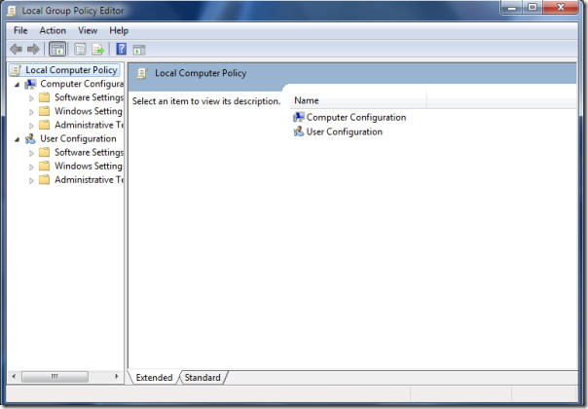Image resolution: width=588 pixels, height=409 pixels.
Task: Click User Configuration icon in tree
Action: click(30, 139)
